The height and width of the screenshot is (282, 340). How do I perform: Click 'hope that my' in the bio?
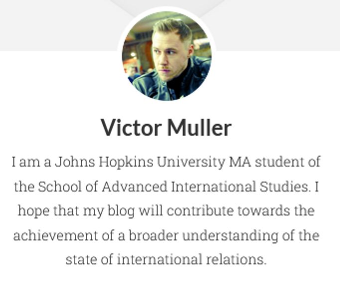pos(58,210)
